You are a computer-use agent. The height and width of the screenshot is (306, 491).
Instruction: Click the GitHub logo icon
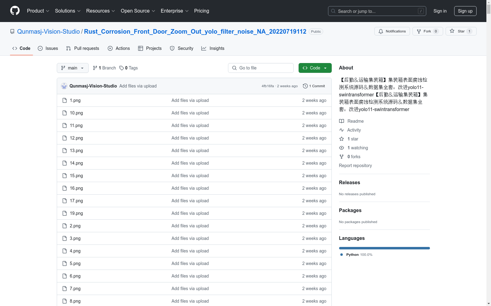[15, 10]
